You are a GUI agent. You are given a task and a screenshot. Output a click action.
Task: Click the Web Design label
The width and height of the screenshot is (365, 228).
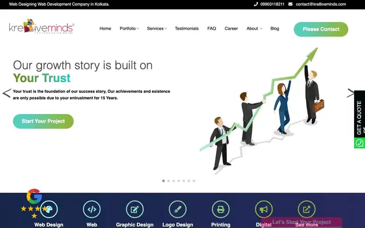49,225
